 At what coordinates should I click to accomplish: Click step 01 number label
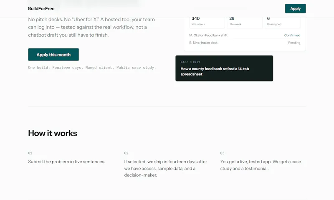30,153
